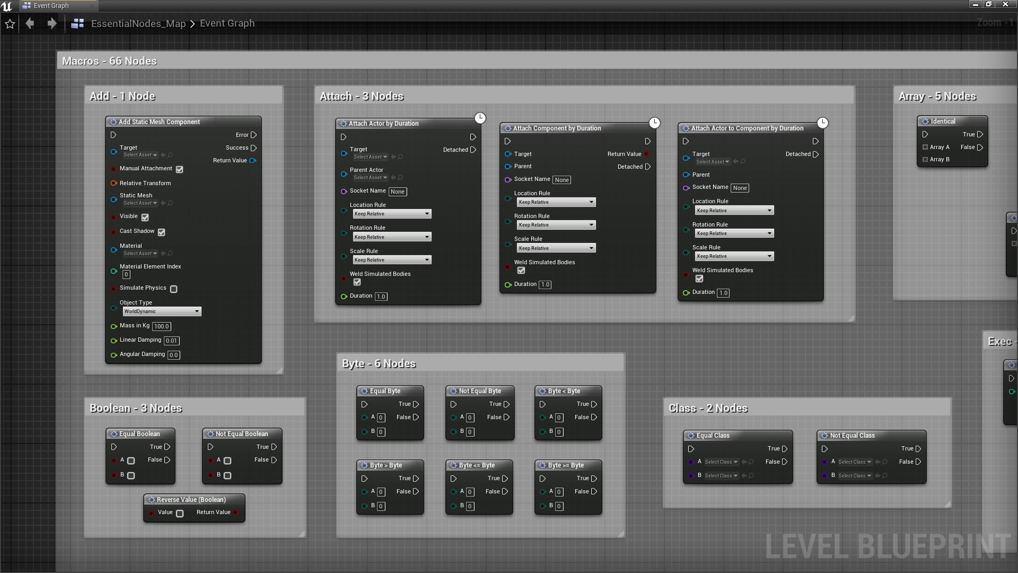This screenshot has width=1018, height=573.
Task: Click Linear Damping value field
Action: click(x=171, y=341)
